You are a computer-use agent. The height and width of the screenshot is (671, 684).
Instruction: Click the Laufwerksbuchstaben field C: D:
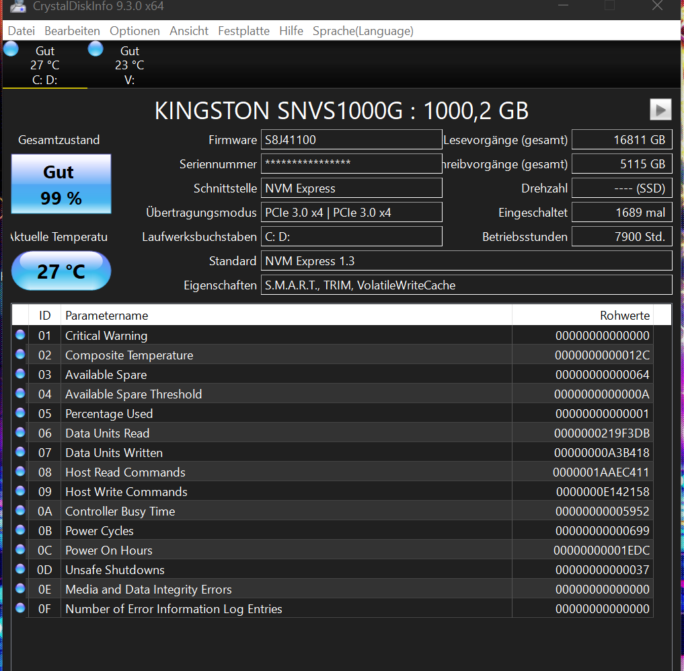[x=352, y=237]
